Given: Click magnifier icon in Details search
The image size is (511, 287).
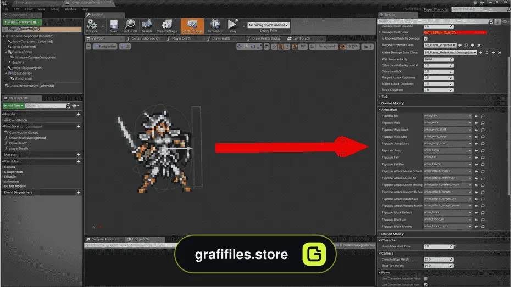Looking at the screenshot, I should 491,21.
